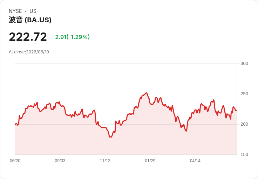Select the 04/14 date axis label
258x179 pixels.
[195, 161]
